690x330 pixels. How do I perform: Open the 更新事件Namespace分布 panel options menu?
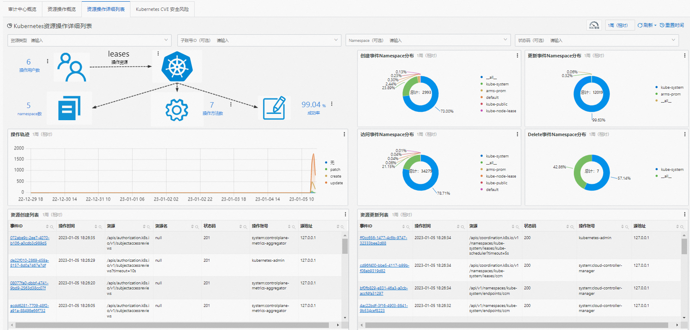(x=685, y=55)
